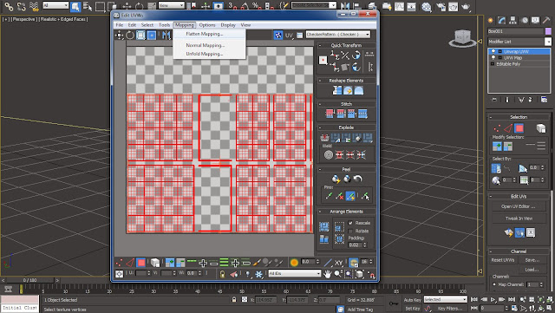Click the Mirror tool in the UV editor toolbar
555x313 pixels.
[166, 35]
